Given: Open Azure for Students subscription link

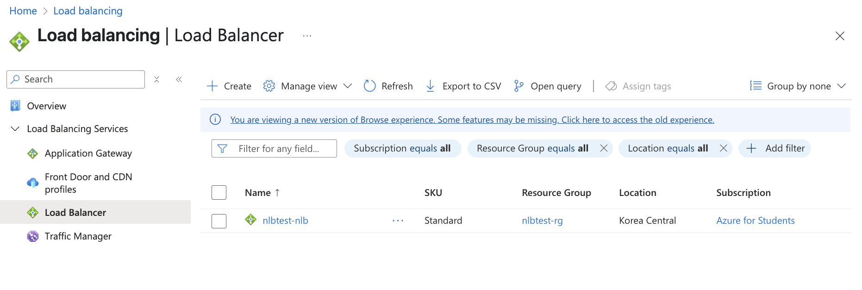Looking at the screenshot, I should click(756, 221).
